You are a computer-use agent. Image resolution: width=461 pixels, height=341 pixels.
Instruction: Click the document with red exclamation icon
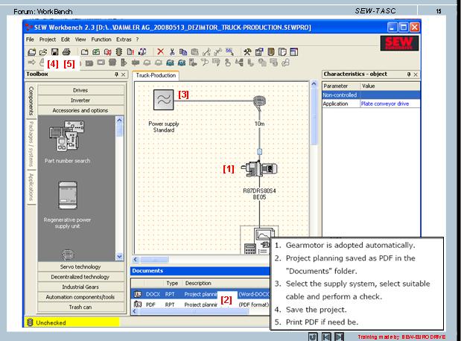(x=130, y=52)
